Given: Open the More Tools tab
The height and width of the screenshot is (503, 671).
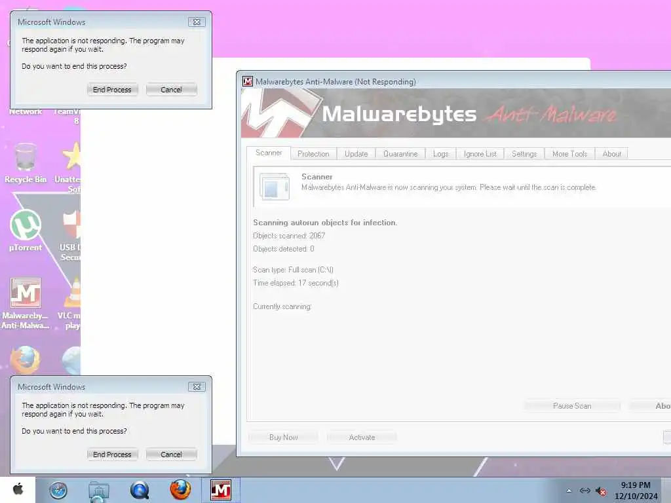Looking at the screenshot, I should [569, 153].
